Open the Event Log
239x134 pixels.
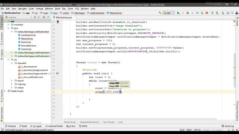click(x=228, y=126)
